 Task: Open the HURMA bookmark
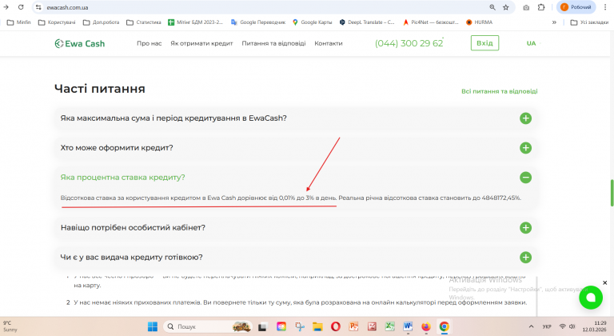[x=480, y=22]
